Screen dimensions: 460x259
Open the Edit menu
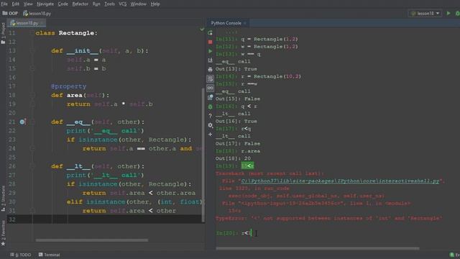pyautogui.click(x=15, y=4)
